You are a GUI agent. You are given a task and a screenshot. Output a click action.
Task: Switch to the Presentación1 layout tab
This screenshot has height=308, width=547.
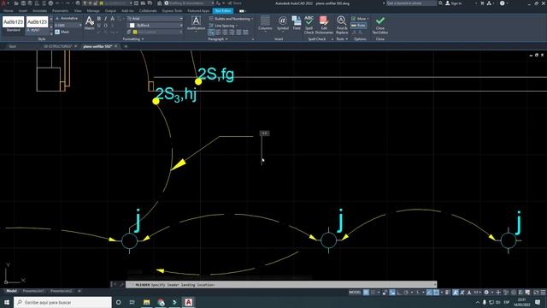pyautogui.click(x=33, y=291)
